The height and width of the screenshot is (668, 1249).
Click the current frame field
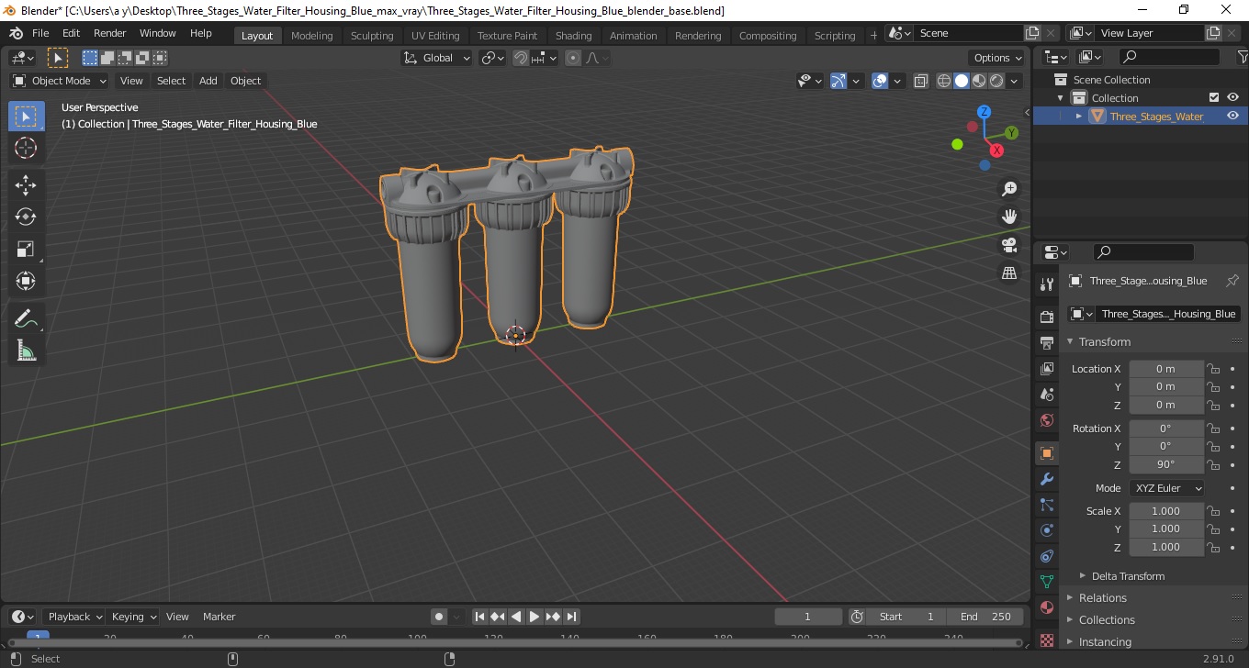tap(808, 617)
